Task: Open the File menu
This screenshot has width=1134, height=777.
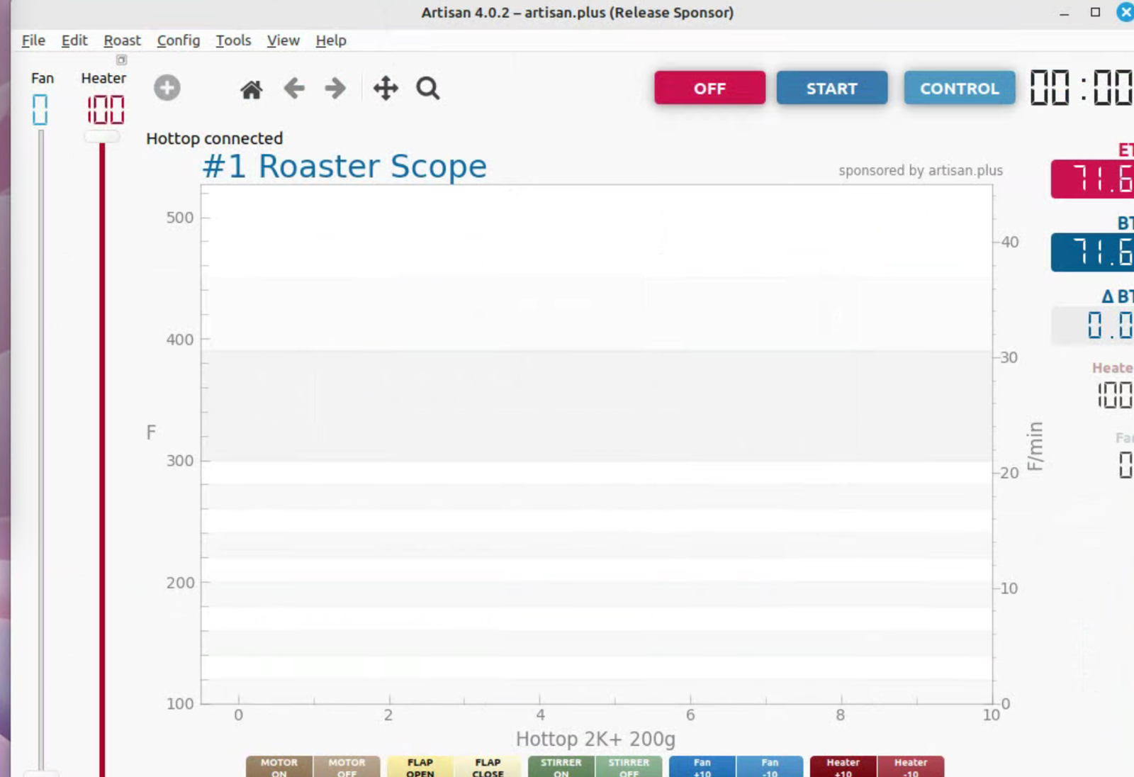Action: click(x=33, y=40)
